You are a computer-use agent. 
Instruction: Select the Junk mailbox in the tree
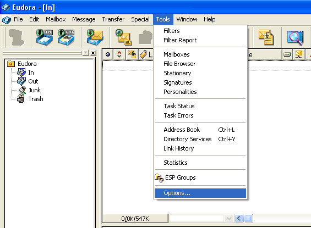click(x=35, y=90)
